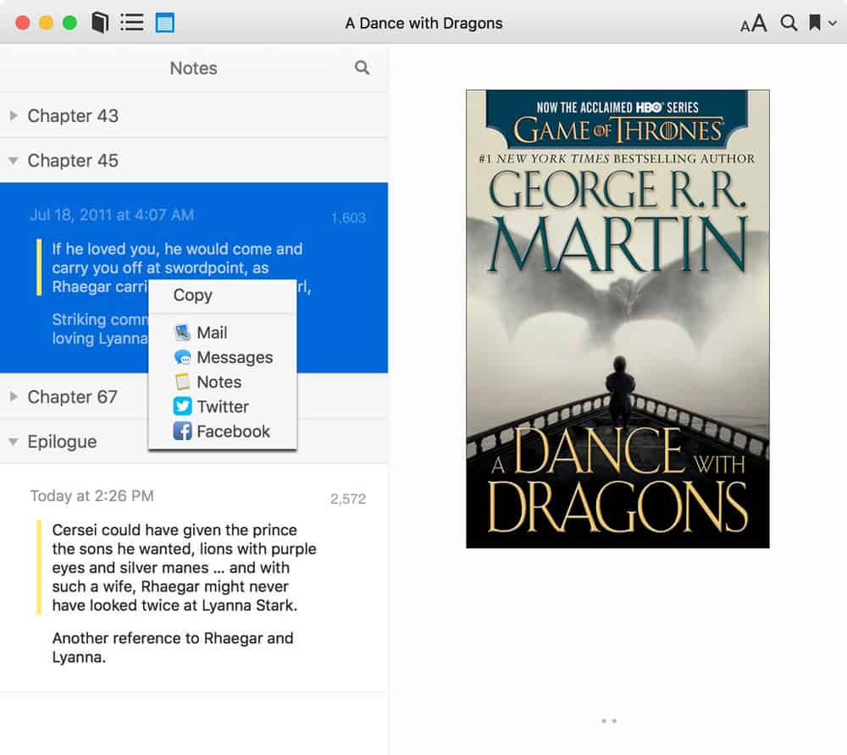
Task: Click the "Today at 2:26 PM" timestamp
Action: [91, 496]
